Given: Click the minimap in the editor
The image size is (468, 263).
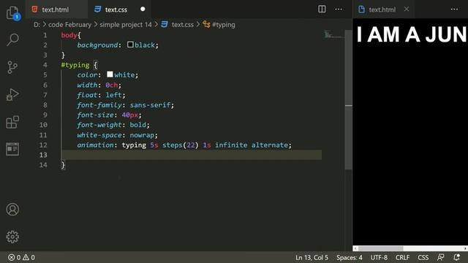Looking at the screenshot, I should [333, 35].
